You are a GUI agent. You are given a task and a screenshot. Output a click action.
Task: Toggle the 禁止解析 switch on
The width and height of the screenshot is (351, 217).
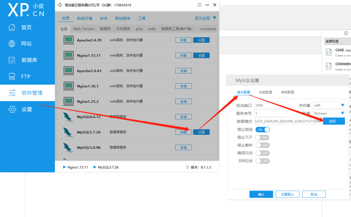(263, 145)
